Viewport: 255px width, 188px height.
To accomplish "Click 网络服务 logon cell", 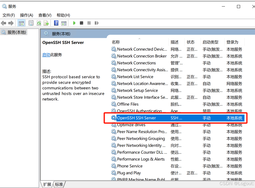I will 234,84.
